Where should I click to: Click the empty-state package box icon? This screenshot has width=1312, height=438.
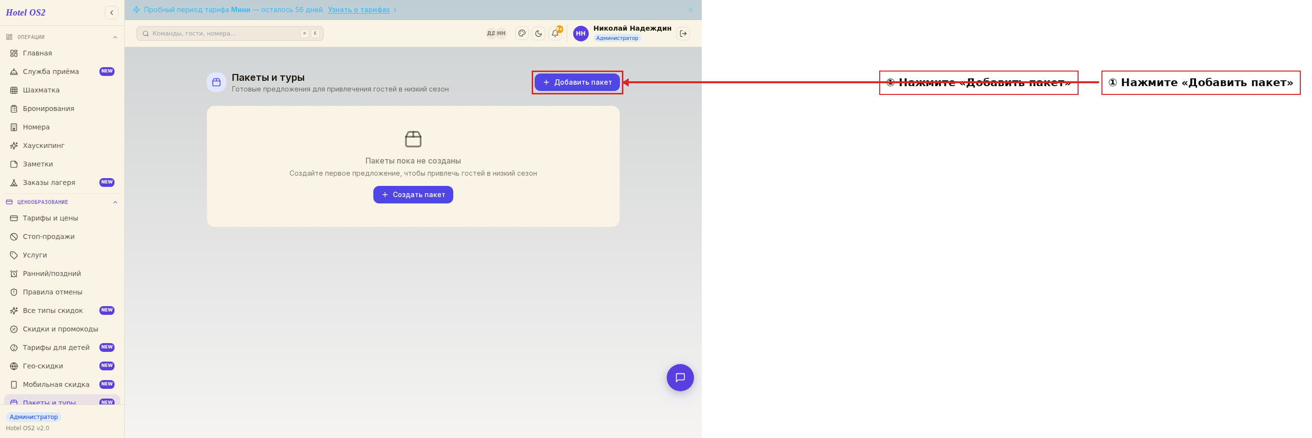413,139
